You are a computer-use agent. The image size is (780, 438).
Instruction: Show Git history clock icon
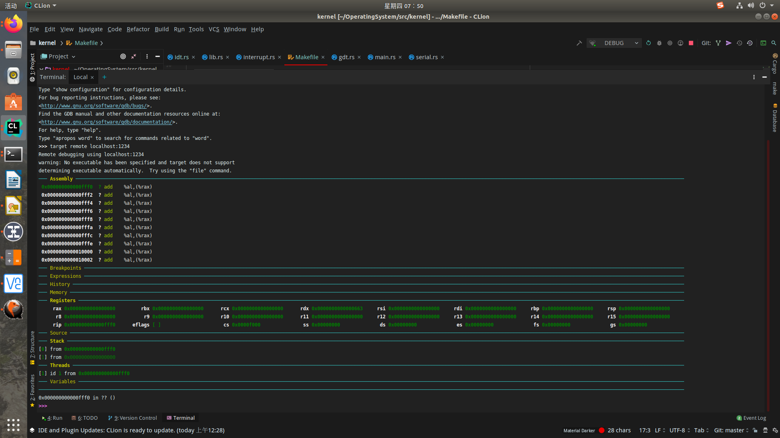(739, 43)
